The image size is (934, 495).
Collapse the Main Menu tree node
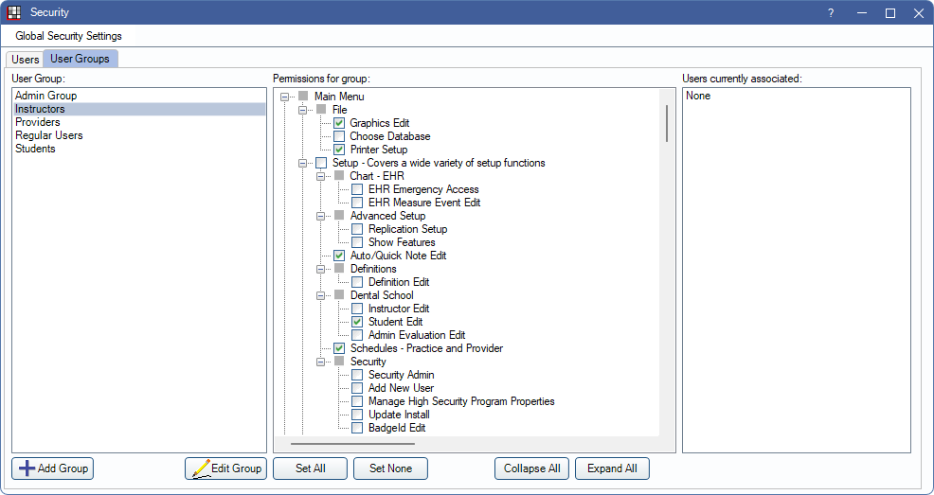click(285, 97)
